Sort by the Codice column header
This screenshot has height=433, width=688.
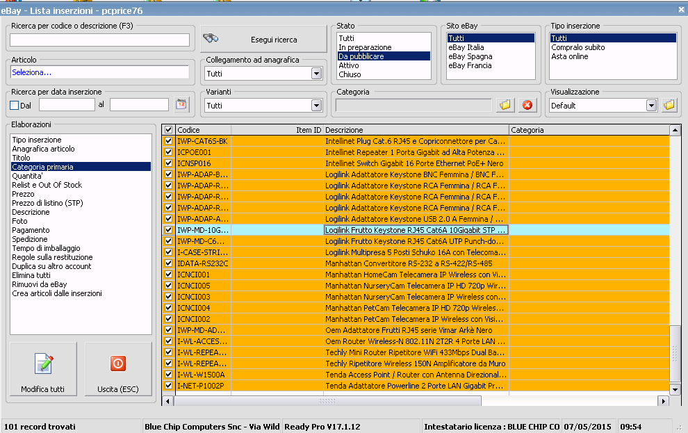pyautogui.click(x=203, y=130)
